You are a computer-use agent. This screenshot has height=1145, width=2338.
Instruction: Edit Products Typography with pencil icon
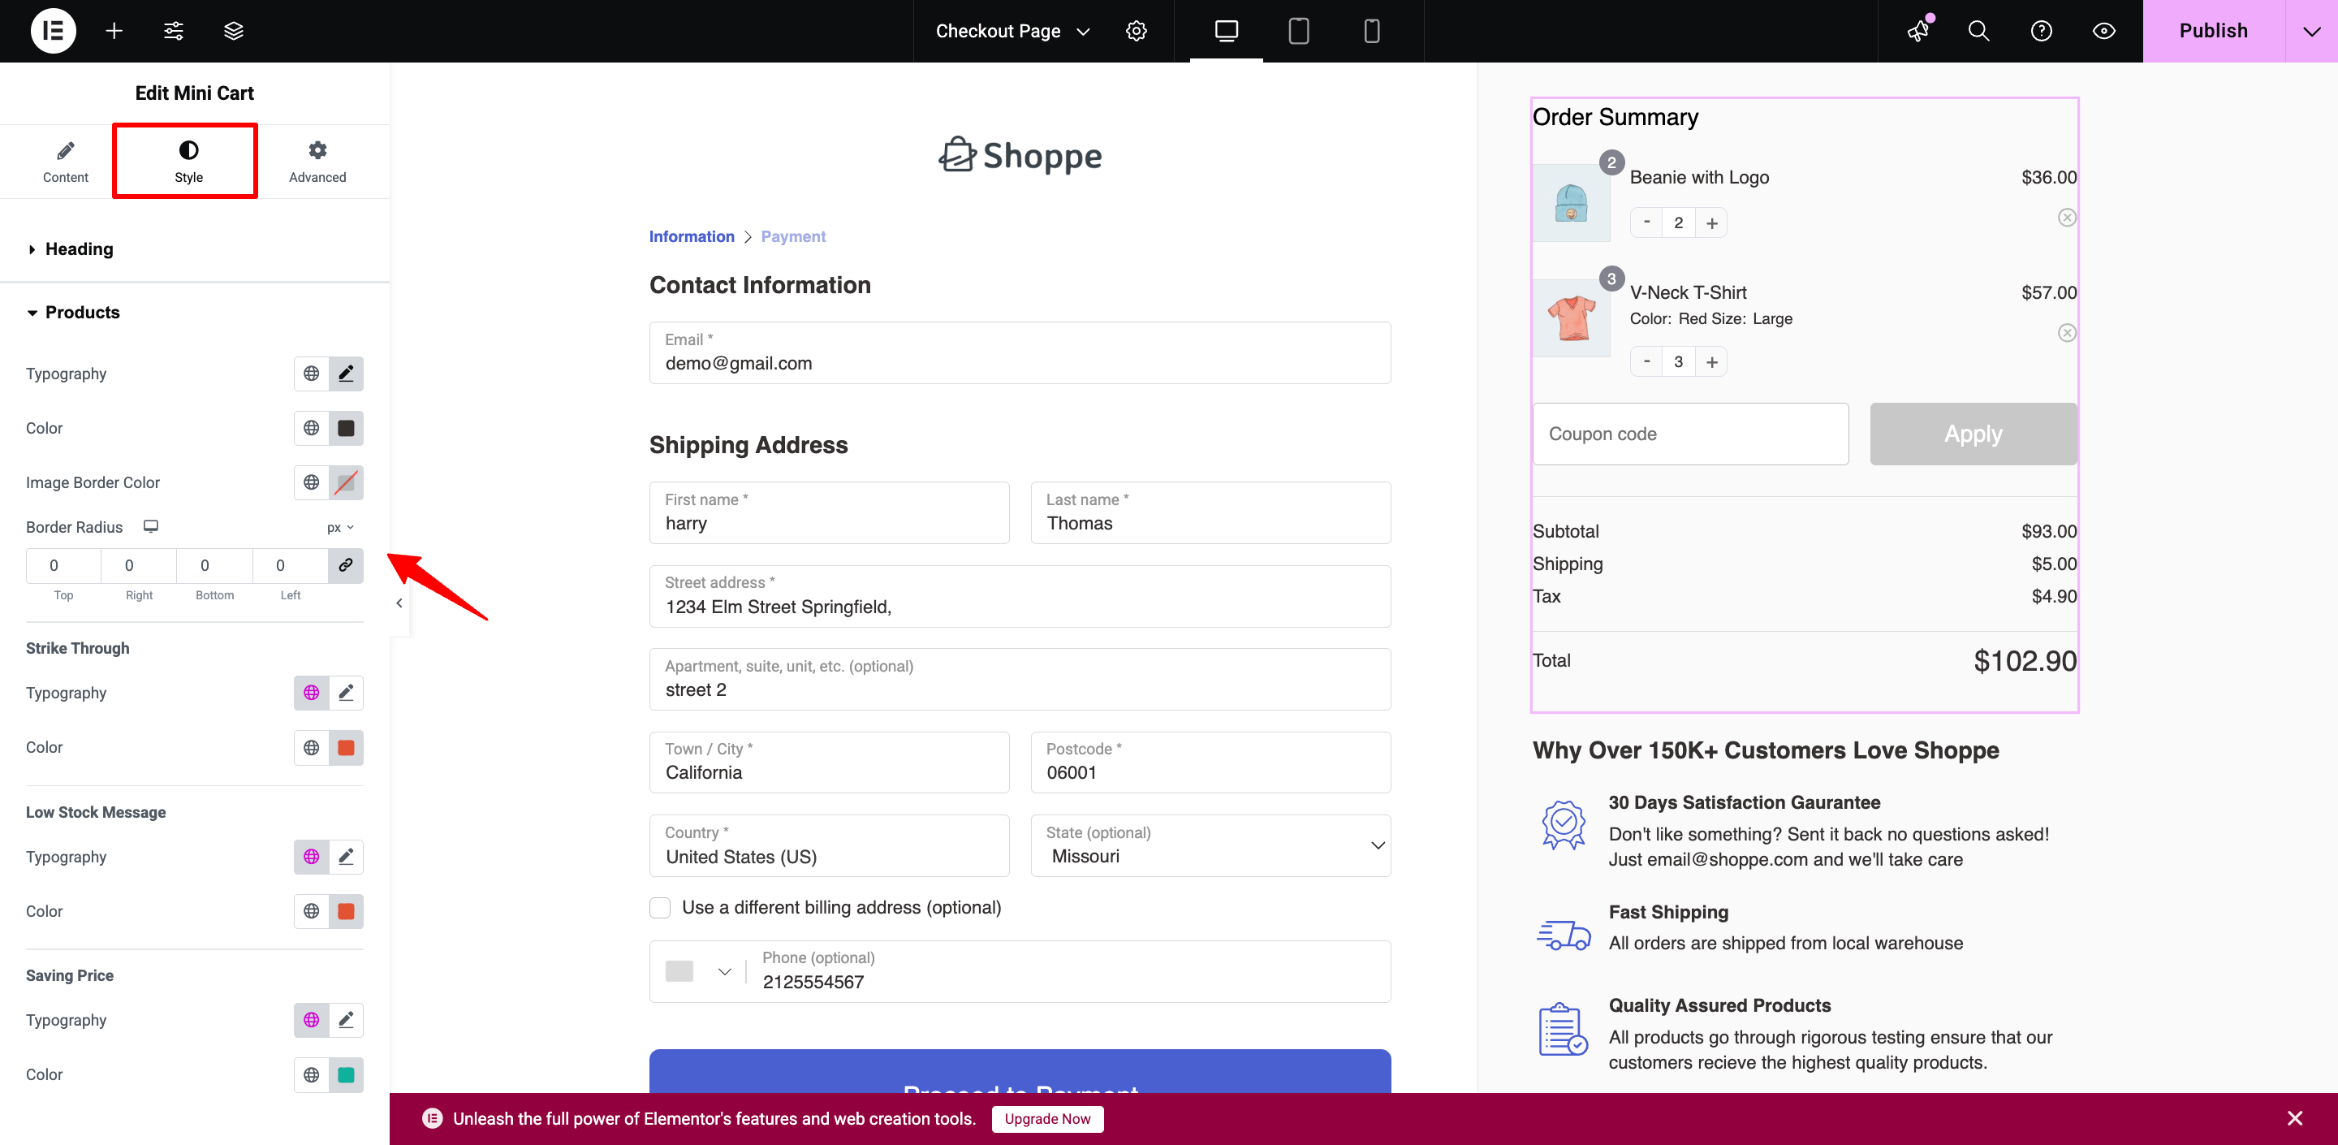(346, 374)
